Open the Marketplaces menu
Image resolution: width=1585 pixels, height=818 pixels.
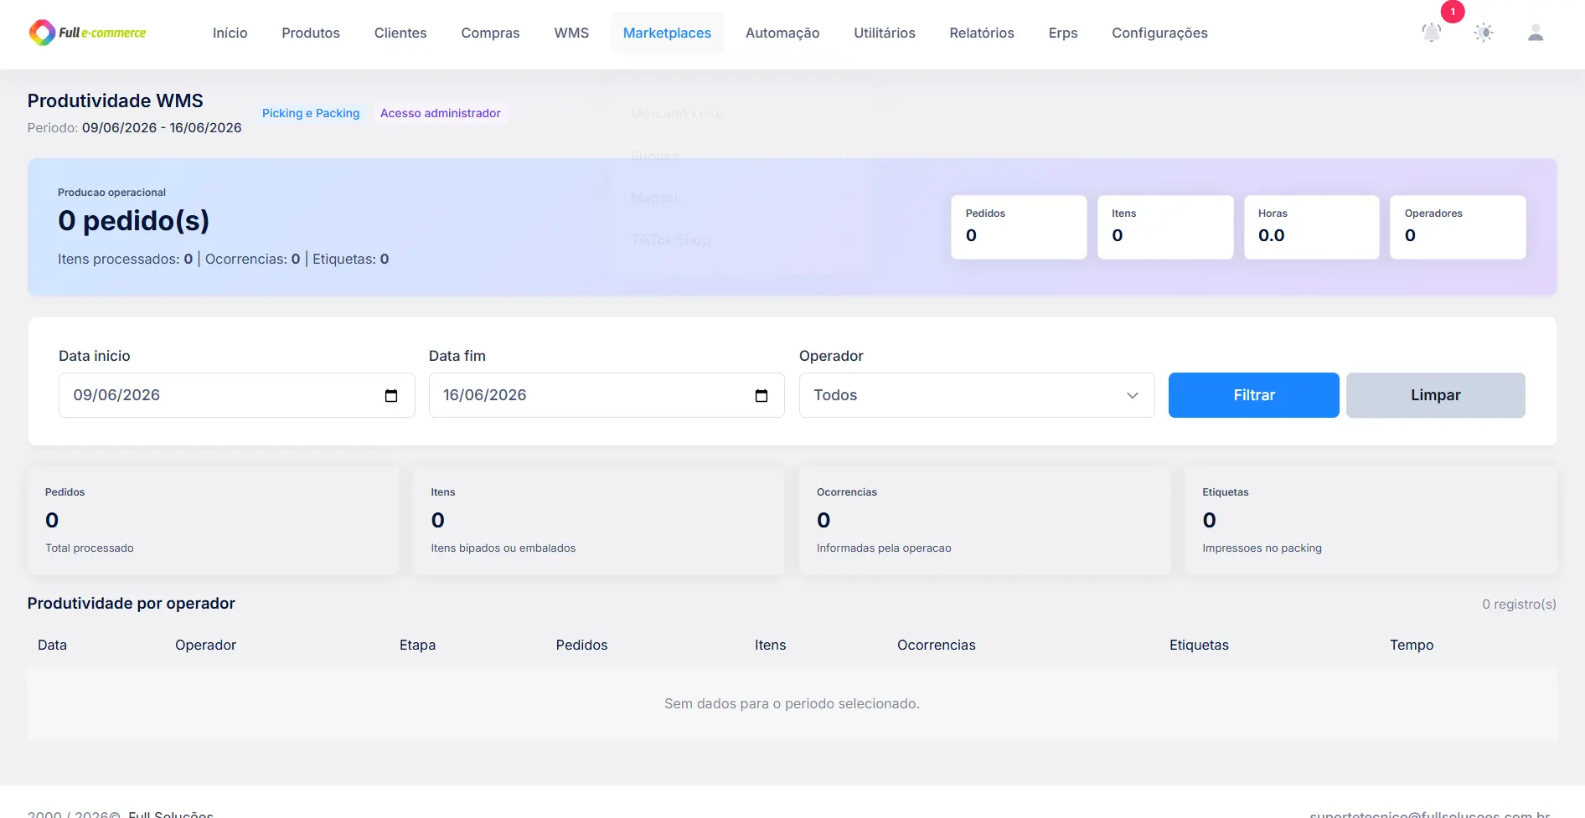point(667,33)
